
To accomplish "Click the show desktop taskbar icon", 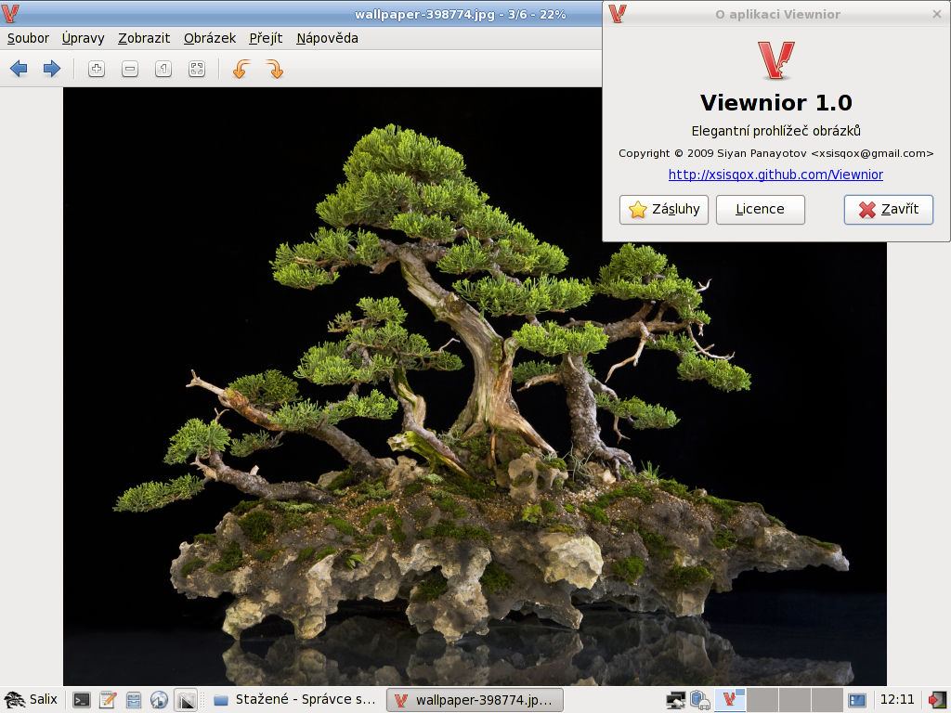I will (186, 700).
